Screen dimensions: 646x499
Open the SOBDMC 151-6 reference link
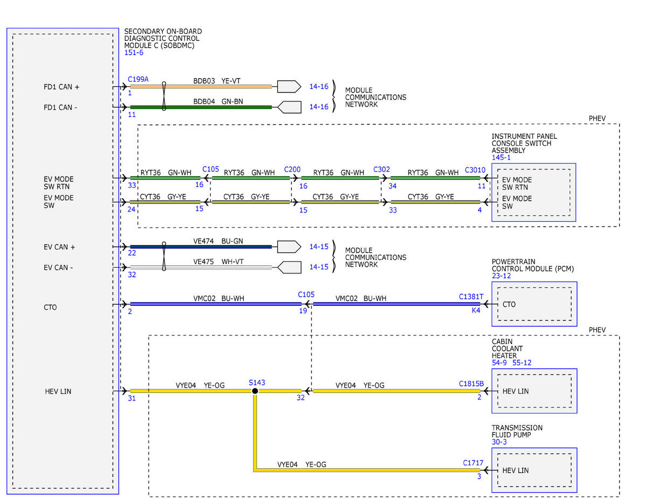[x=134, y=53]
